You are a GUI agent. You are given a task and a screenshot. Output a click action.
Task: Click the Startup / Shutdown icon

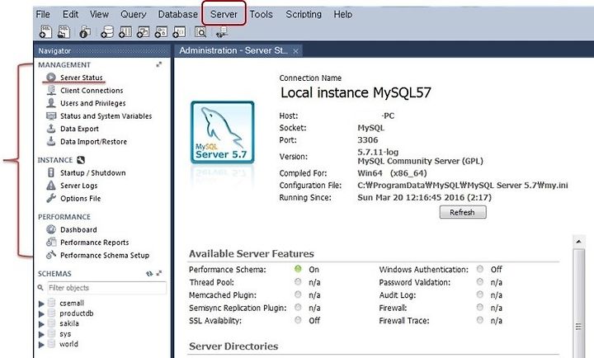pyautogui.click(x=51, y=172)
